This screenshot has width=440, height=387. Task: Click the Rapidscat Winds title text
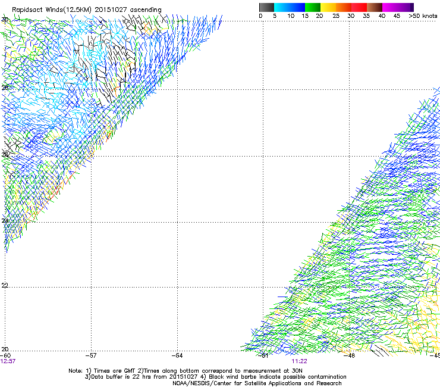(x=86, y=10)
